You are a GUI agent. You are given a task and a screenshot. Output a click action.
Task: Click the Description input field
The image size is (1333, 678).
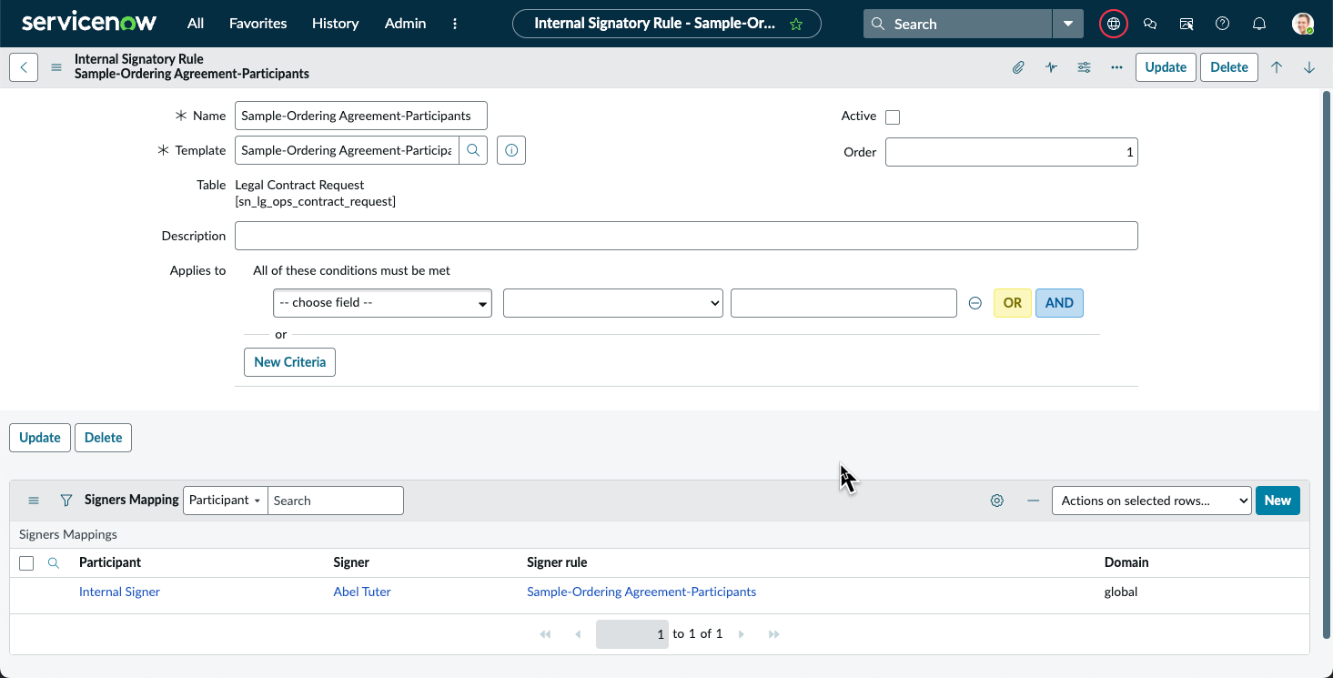tap(686, 236)
